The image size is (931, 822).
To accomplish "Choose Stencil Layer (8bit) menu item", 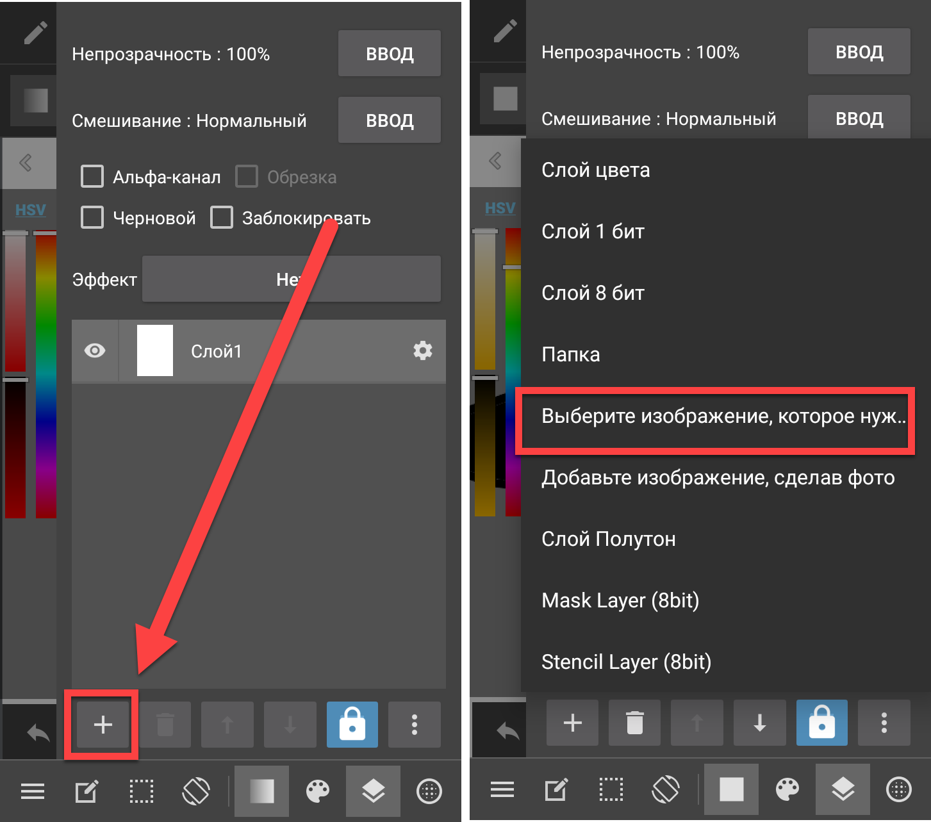I will tap(725, 662).
